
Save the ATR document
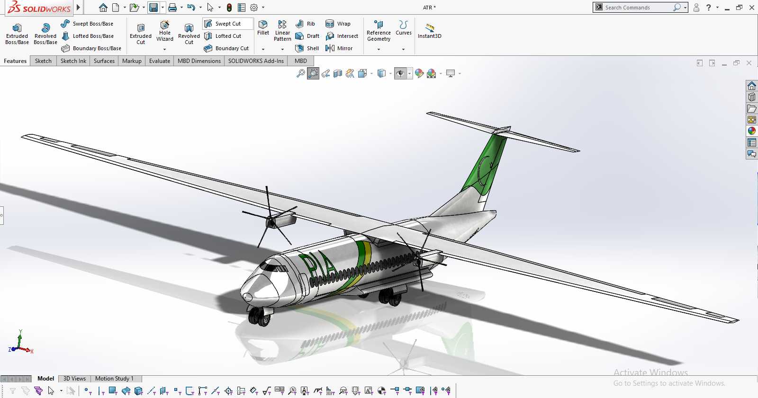point(153,8)
